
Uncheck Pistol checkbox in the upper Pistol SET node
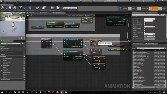[99, 61]
